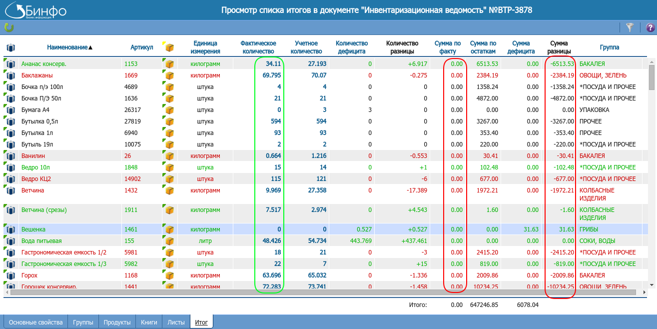
Task: Open the purple help question icon
Action: 650,27
